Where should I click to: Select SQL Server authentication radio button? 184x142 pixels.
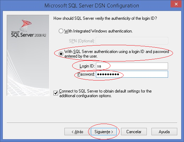coord(61,54)
